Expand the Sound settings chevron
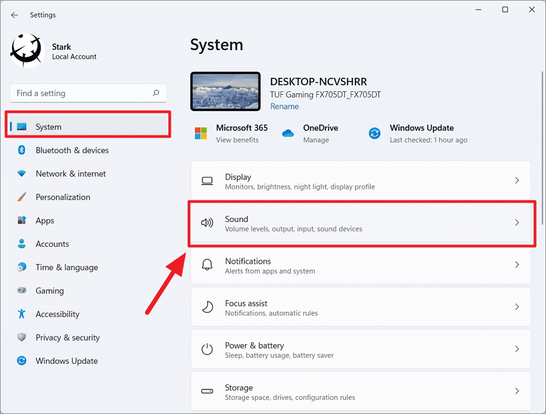This screenshot has height=414, width=546. 517,223
